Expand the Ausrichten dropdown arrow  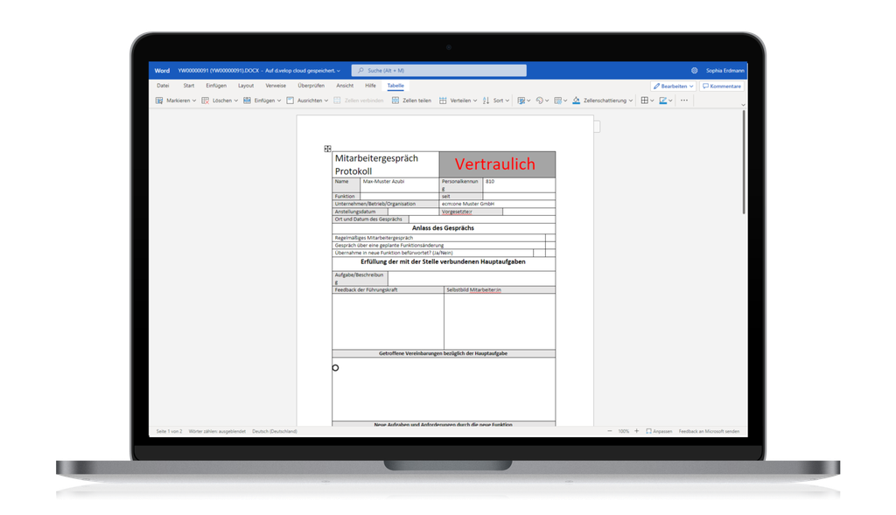(326, 101)
